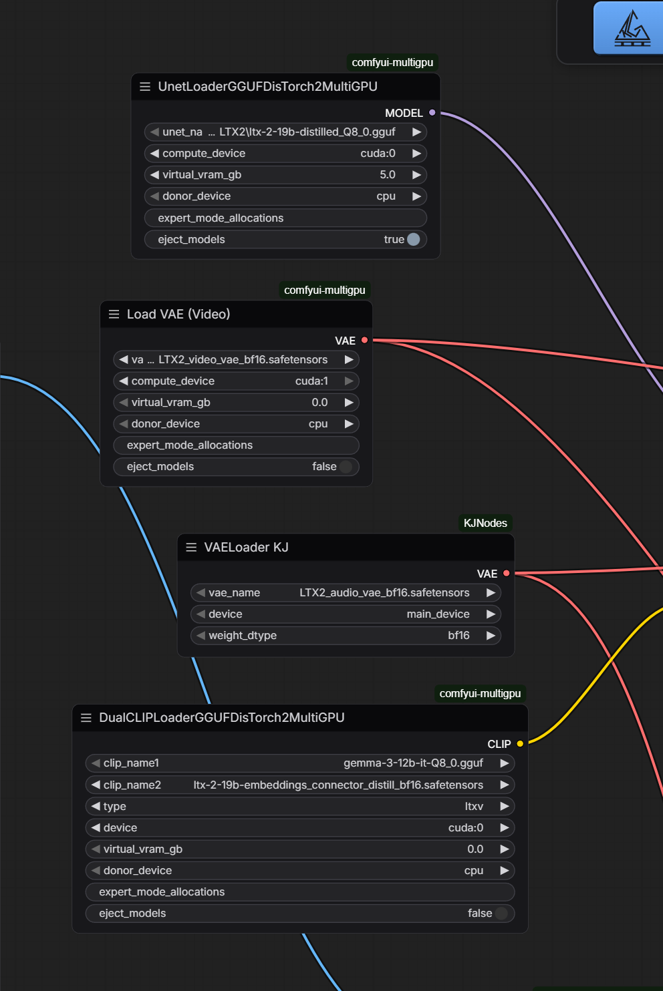
Task: Open LTX2_video_vae_bf16.safetensors combo
Action: coord(236,360)
